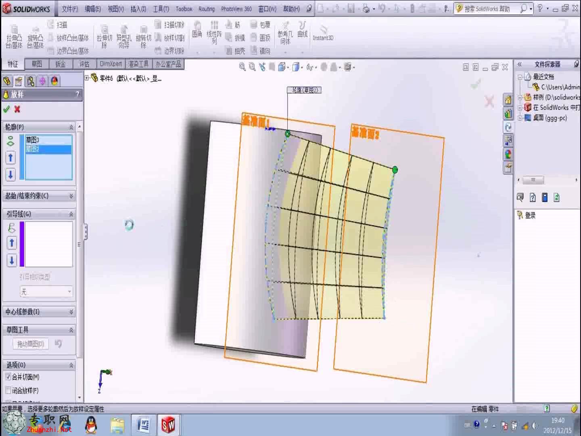
Task: Select the Lofted Boss/Base (放样凸台/基体) tool
Action: (x=68, y=38)
